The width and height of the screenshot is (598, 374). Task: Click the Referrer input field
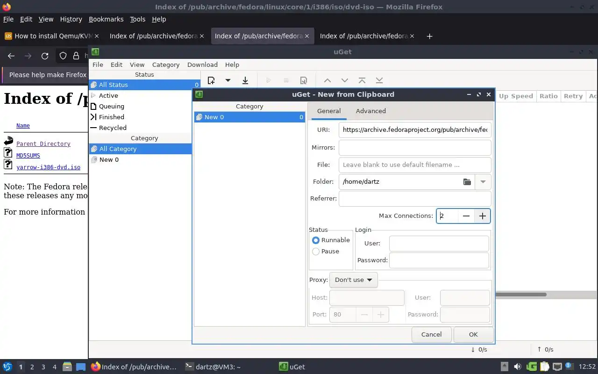pyautogui.click(x=415, y=199)
